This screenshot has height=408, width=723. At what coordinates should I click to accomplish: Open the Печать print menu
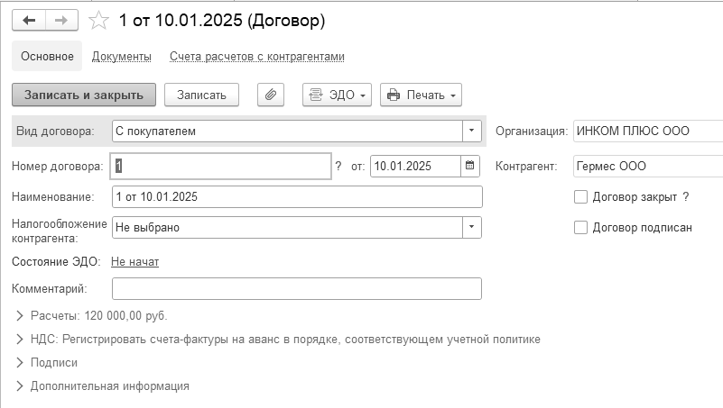pyautogui.click(x=421, y=95)
